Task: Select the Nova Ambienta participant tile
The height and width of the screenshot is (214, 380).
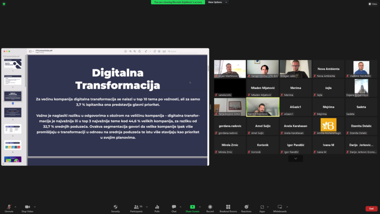Action: [x=328, y=69]
